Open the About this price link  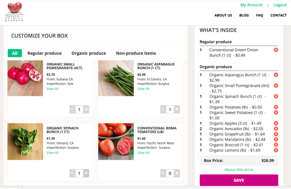239,170
